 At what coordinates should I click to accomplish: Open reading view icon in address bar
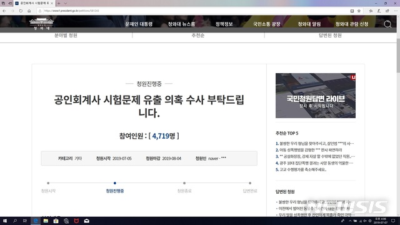point(352,11)
